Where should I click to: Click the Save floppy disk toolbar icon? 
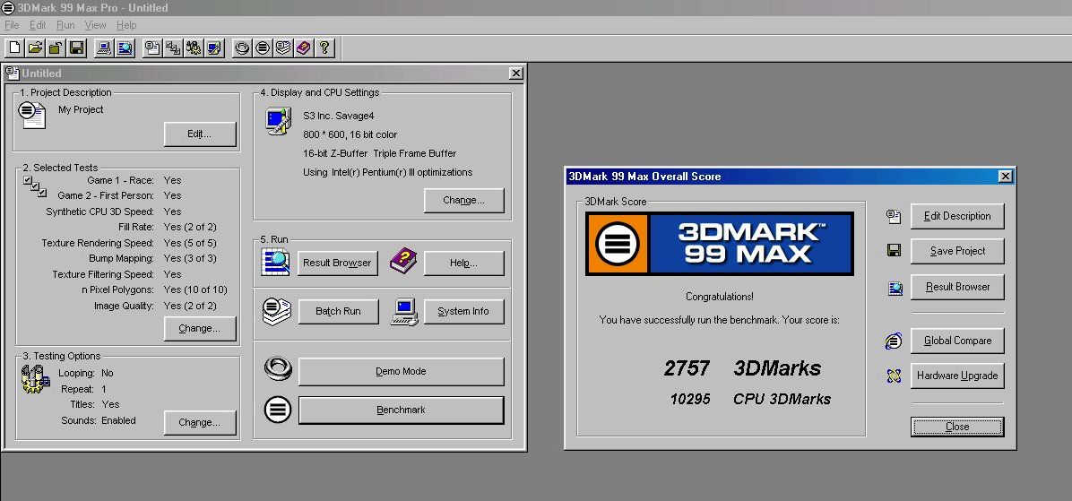(x=76, y=48)
